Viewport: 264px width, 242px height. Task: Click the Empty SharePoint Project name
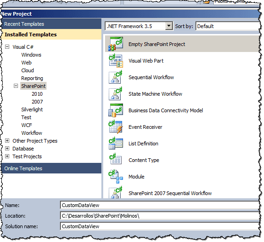tap(157, 44)
